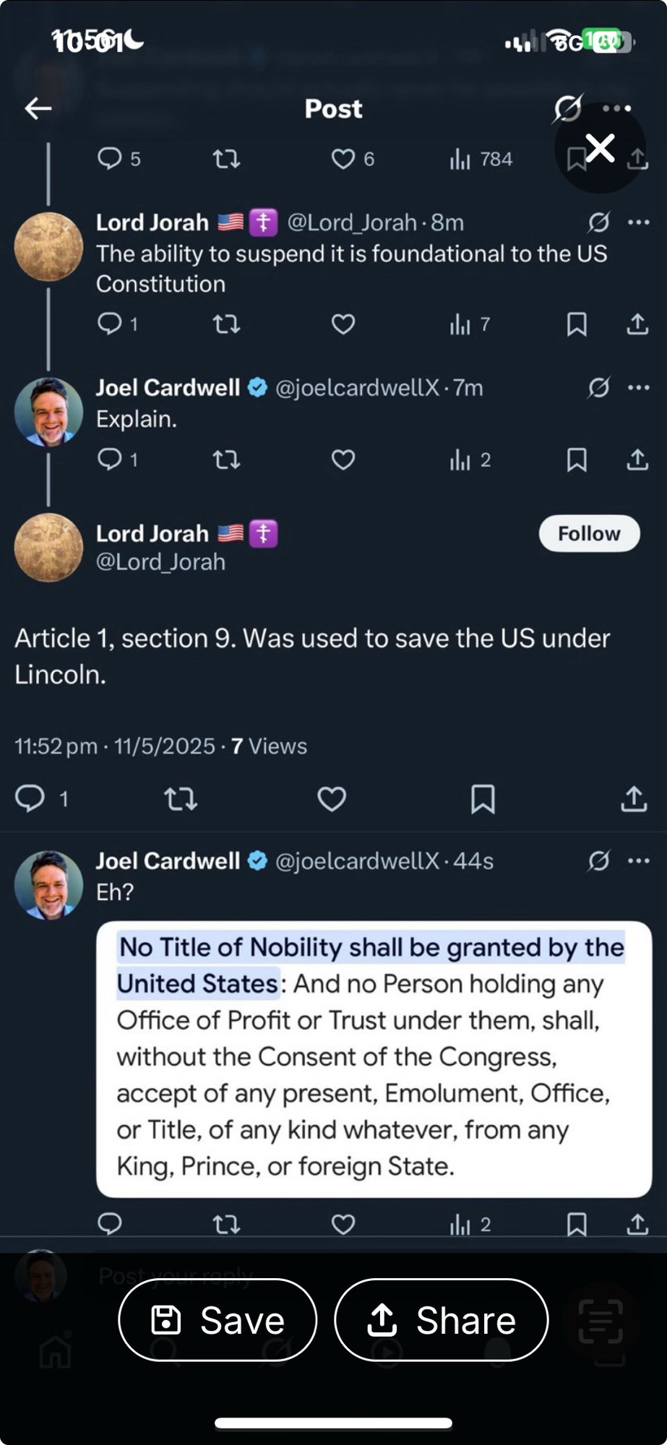Like the main Lord Jorah post
Viewport: 667px width, 1445px height.
[332, 799]
